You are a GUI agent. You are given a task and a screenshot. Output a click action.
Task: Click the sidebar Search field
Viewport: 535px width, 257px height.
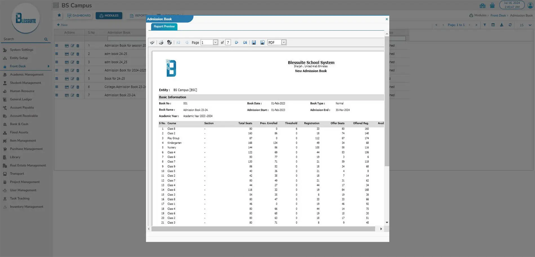(23, 39)
